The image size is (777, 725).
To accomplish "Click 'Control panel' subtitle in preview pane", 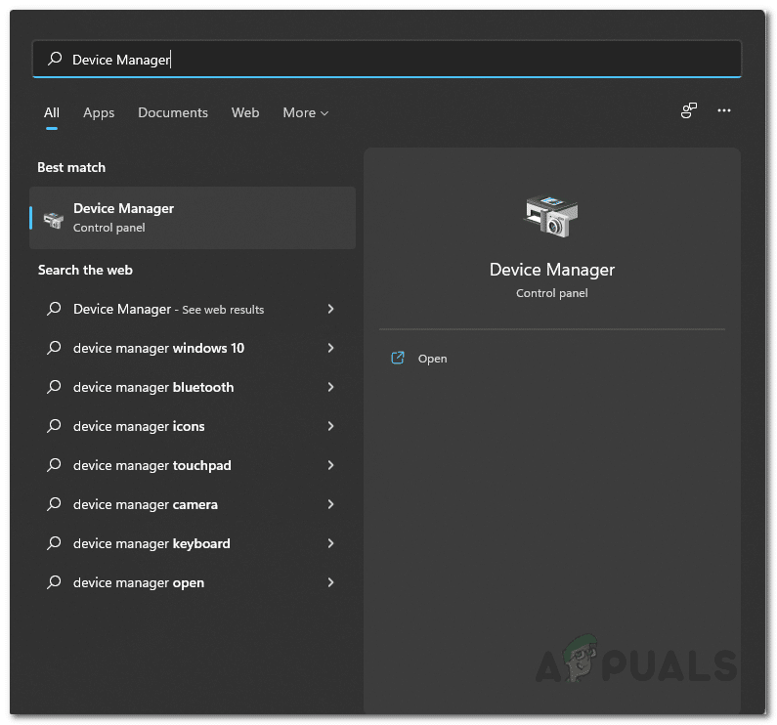I will point(552,293).
